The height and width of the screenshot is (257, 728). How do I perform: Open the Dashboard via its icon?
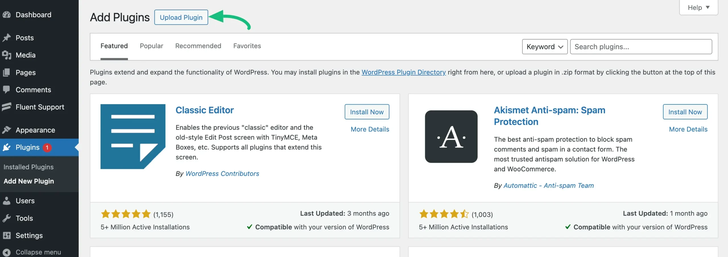(x=7, y=15)
